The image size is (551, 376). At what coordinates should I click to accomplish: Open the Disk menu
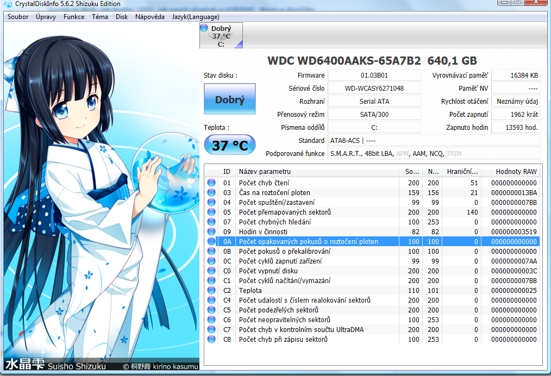122,17
